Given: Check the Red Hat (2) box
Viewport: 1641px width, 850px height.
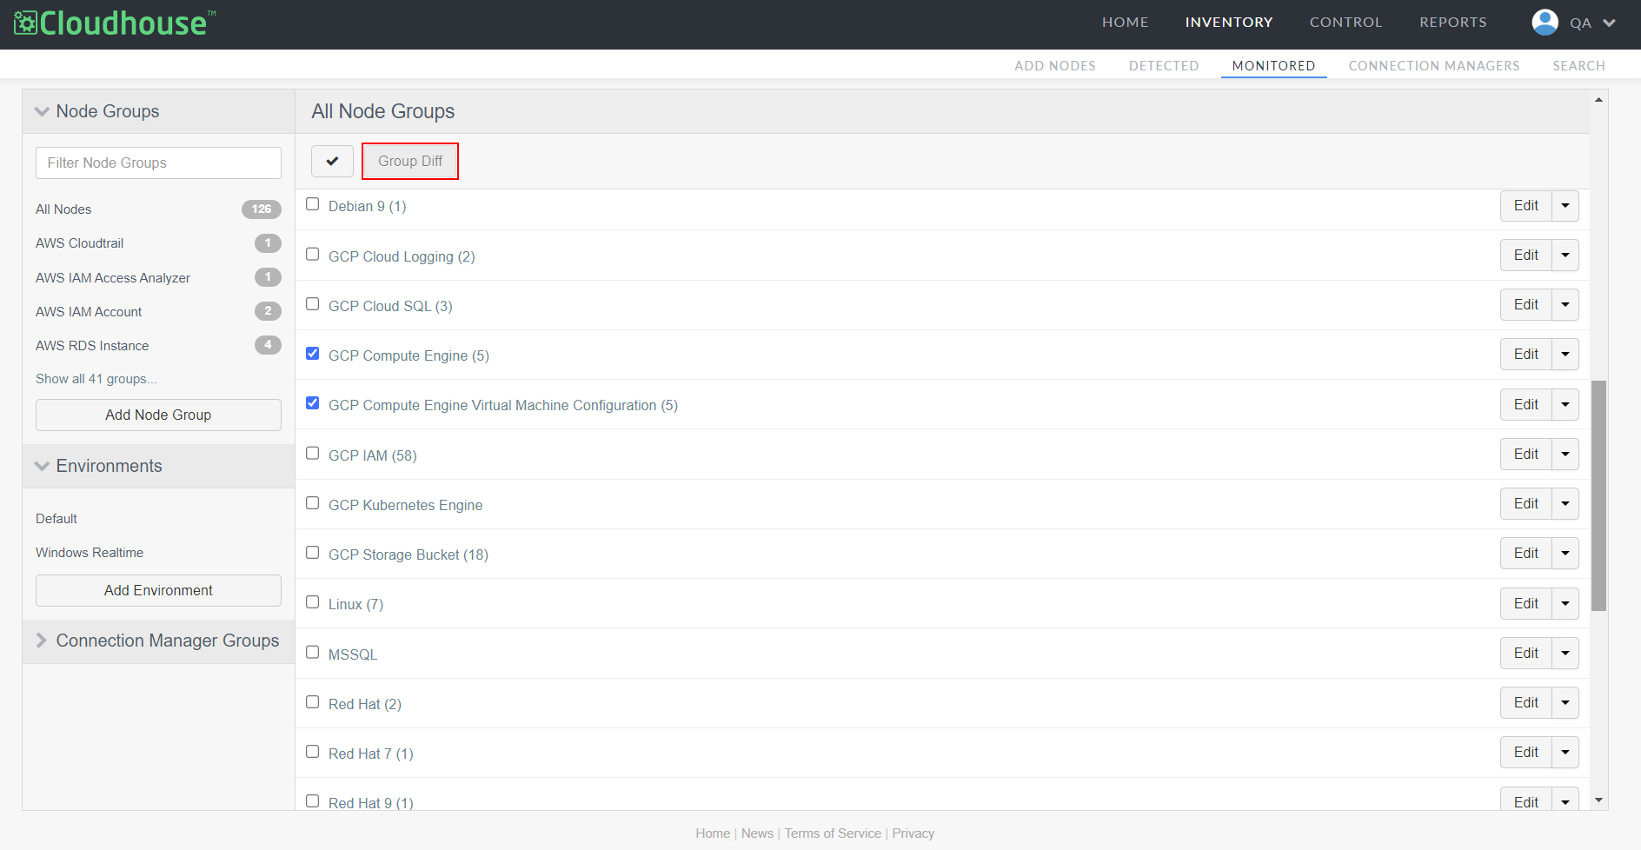Looking at the screenshot, I should click(313, 702).
